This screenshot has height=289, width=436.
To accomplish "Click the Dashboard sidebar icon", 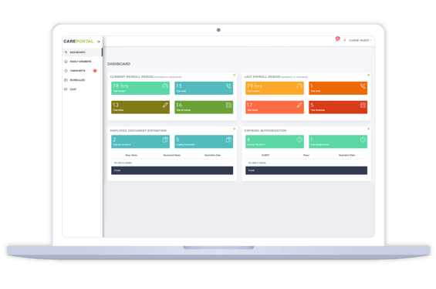I will (66, 52).
